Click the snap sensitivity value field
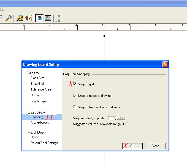The height and width of the screenshot is (164, 187). point(112,118)
